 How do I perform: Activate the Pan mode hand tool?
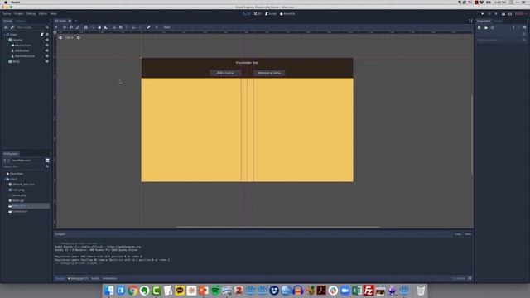(99, 27)
